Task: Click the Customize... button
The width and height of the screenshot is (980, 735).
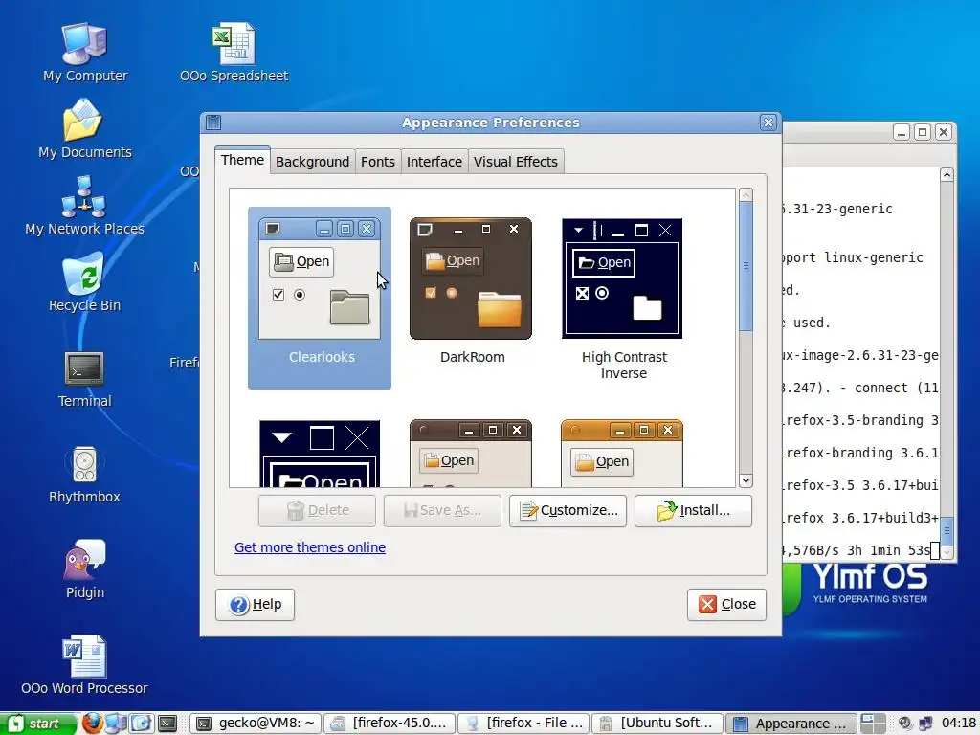Action: (x=568, y=511)
